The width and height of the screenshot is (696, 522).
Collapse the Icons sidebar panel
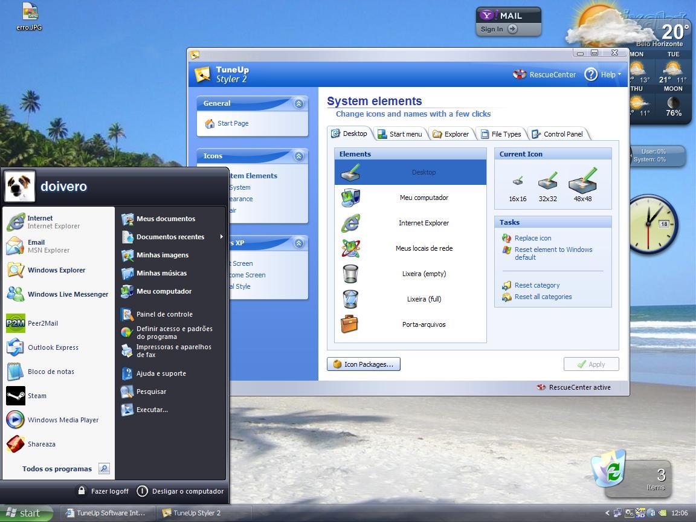click(299, 156)
